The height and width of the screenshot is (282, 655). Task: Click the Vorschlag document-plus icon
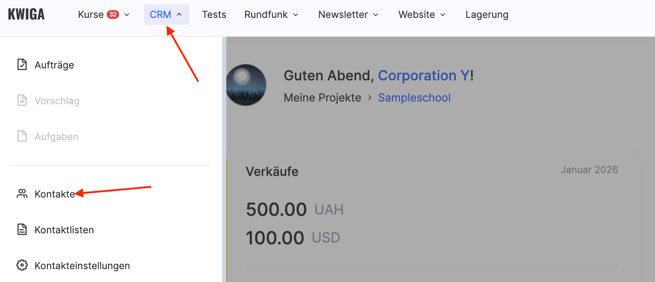(22, 101)
